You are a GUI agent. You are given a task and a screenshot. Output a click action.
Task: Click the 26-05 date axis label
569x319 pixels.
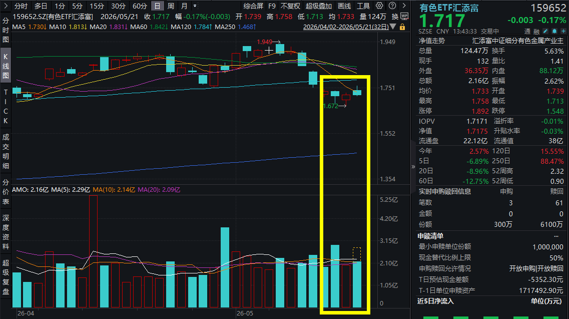pos(245,313)
